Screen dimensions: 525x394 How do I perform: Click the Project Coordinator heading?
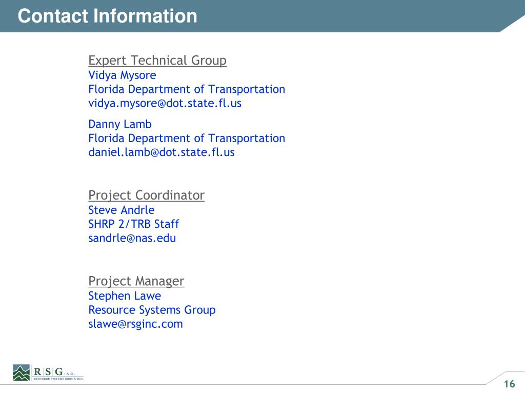[147, 195]
